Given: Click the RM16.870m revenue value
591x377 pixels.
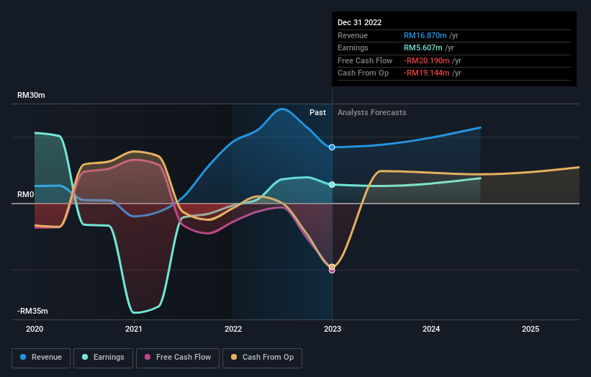Looking at the screenshot, I should (x=425, y=35).
